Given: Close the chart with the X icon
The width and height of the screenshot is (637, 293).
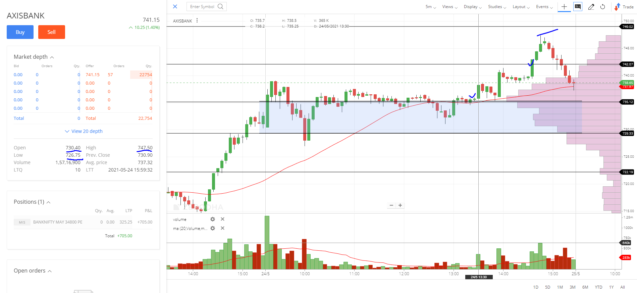Looking at the screenshot, I should click(x=175, y=6).
